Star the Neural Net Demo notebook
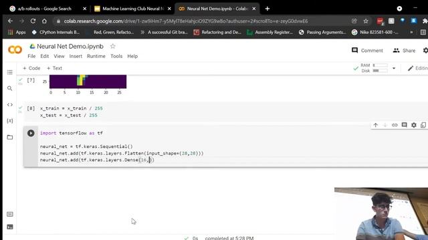 [x=113, y=46]
